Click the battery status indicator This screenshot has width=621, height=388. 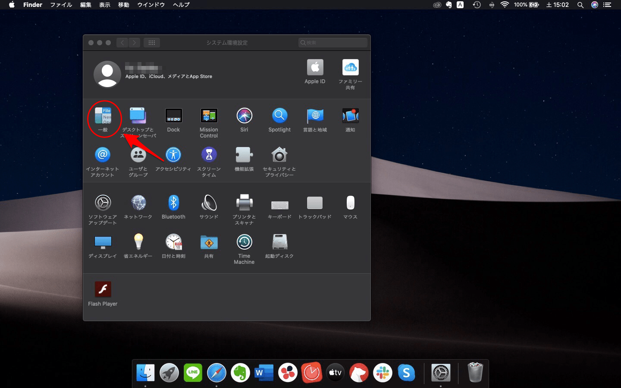click(527, 5)
